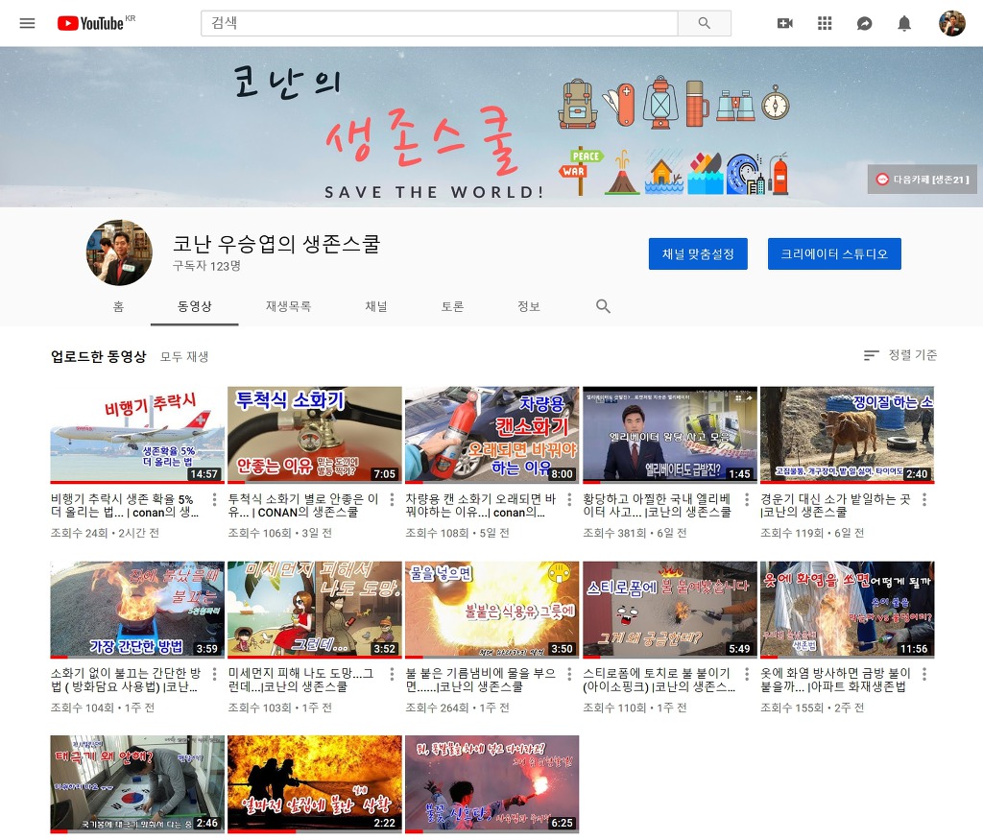
Task: Open options for 엘리베이터 사고 video
Action: [747, 499]
